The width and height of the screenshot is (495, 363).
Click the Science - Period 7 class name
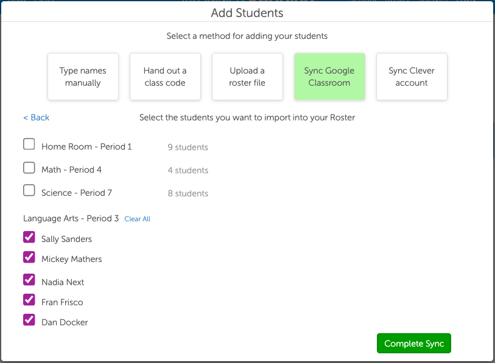[77, 193]
